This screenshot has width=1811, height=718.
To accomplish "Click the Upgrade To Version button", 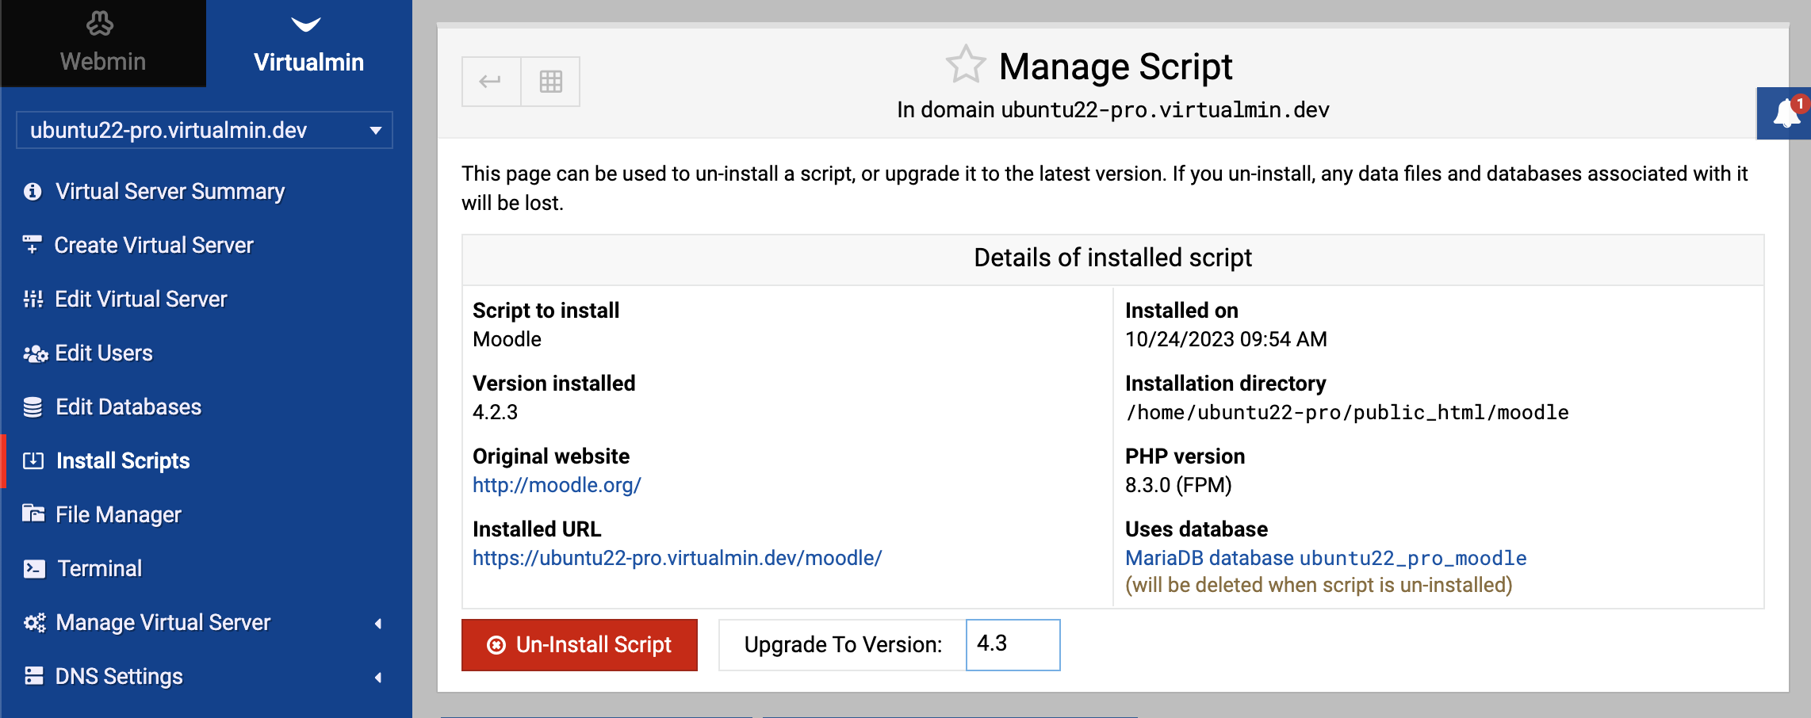I will (x=843, y=645).
